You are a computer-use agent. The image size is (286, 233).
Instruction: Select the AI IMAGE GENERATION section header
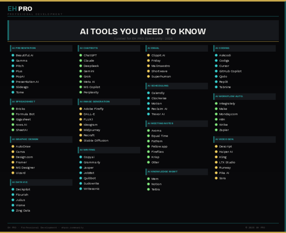[x=109, y=102]
